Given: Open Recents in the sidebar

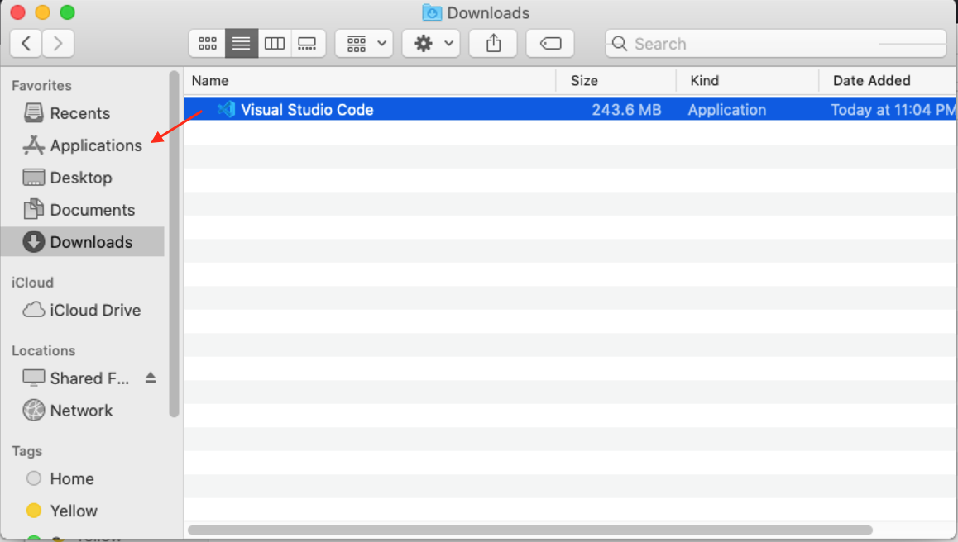Looking at the screenshot, I should point(83,113).
